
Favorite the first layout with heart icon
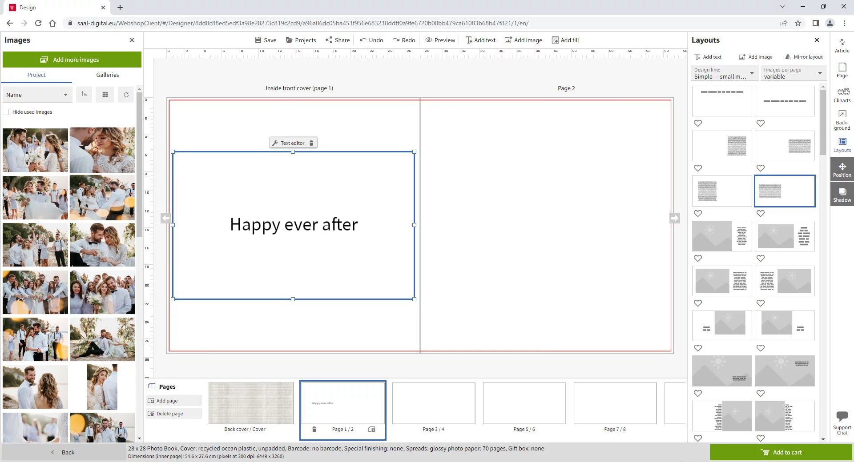[698, 123]
